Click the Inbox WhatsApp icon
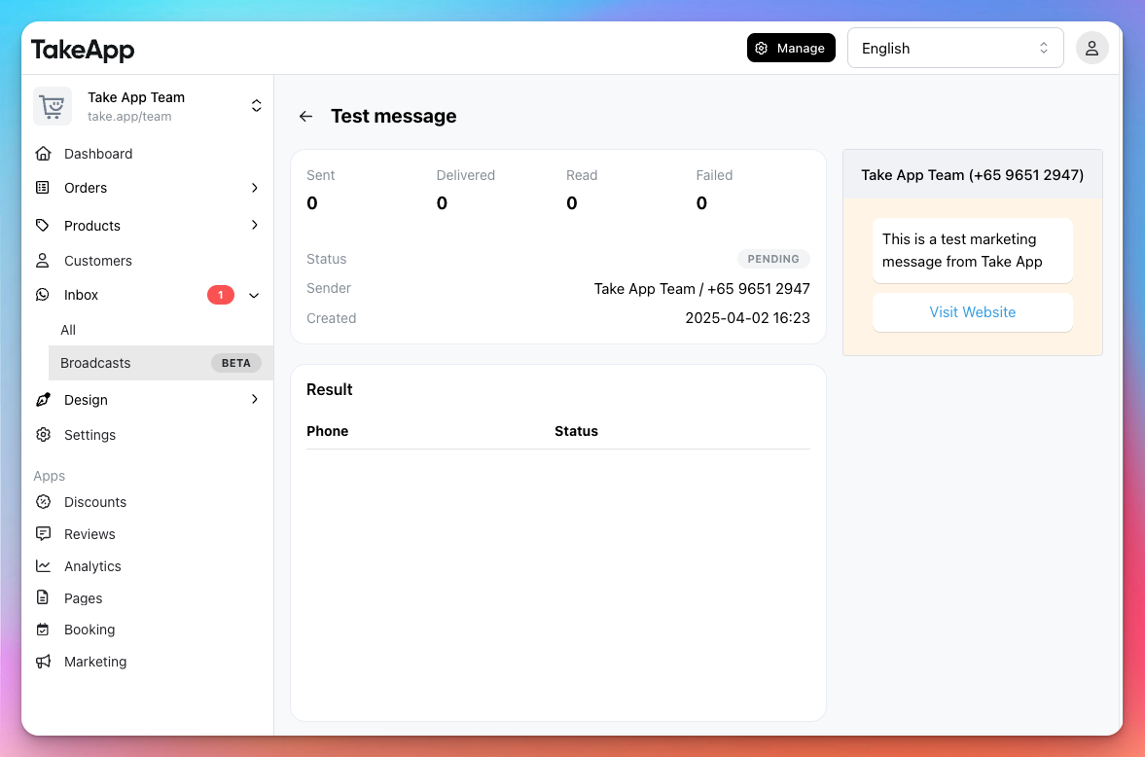The image size is (1145, 757). point(43,295)
